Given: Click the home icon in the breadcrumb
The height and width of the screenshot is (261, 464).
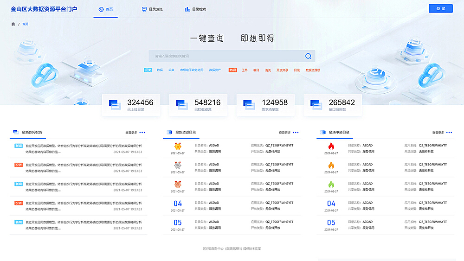Looking at the screenshot, I should (x=13, y=24).
